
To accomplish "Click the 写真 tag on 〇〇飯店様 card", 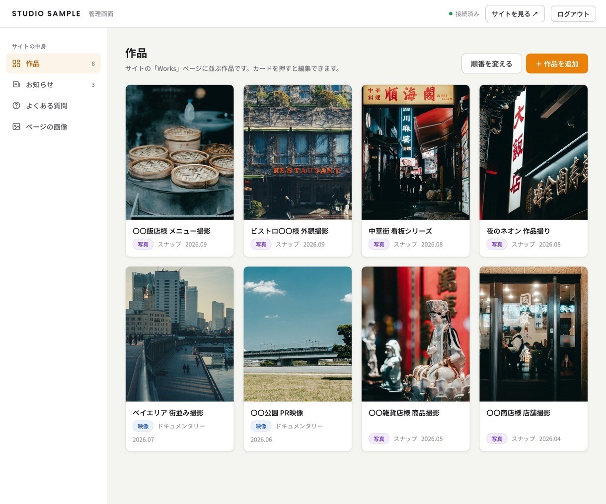I will pos(143,245).
